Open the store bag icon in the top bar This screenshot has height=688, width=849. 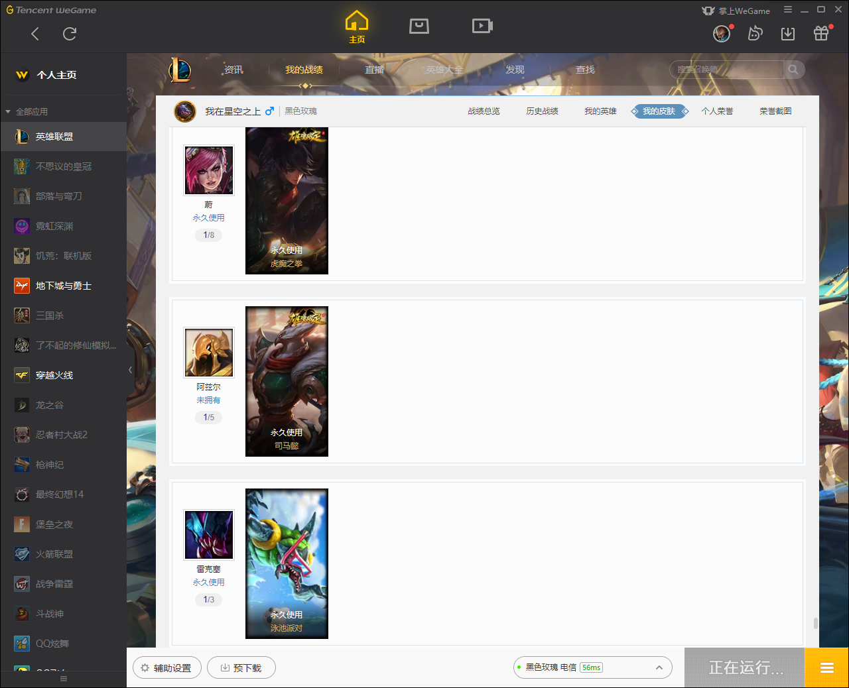pyautogui.click(x=419, y=26)
